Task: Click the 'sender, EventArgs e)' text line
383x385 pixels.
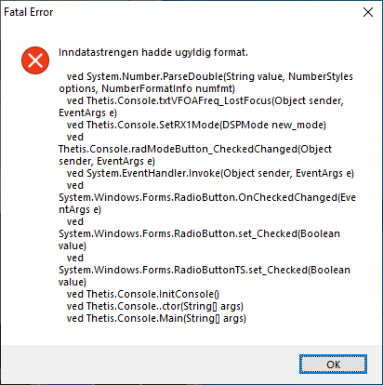Action: point(107,161)
